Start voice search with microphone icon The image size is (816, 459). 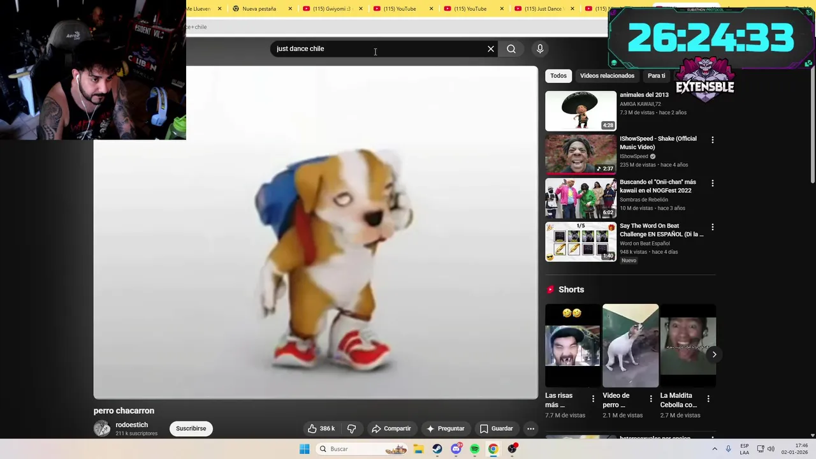[x=540, y=49]
